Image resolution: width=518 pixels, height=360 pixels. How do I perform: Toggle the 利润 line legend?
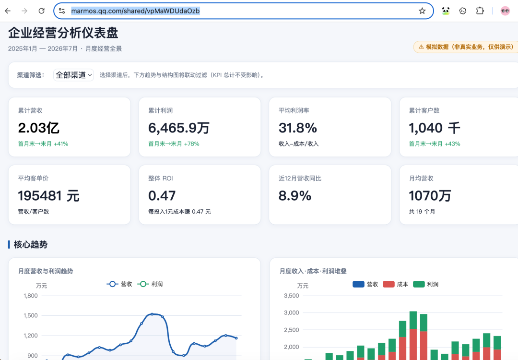coord(150,284)
